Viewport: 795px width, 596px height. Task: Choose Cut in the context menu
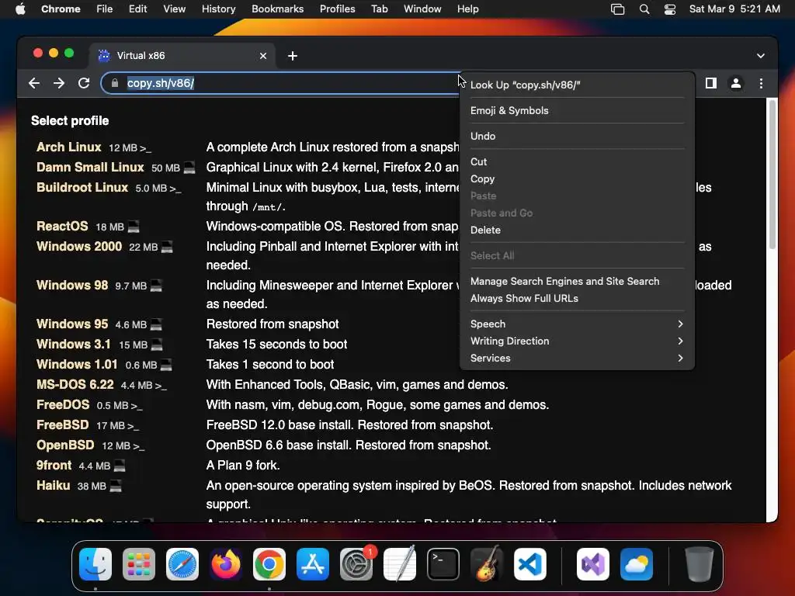(x=577, y=161)
